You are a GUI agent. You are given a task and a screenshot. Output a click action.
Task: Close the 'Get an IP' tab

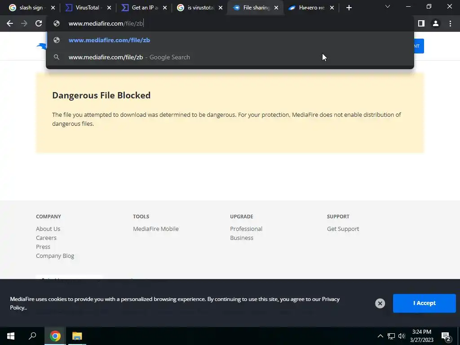(x=165, y=8)
